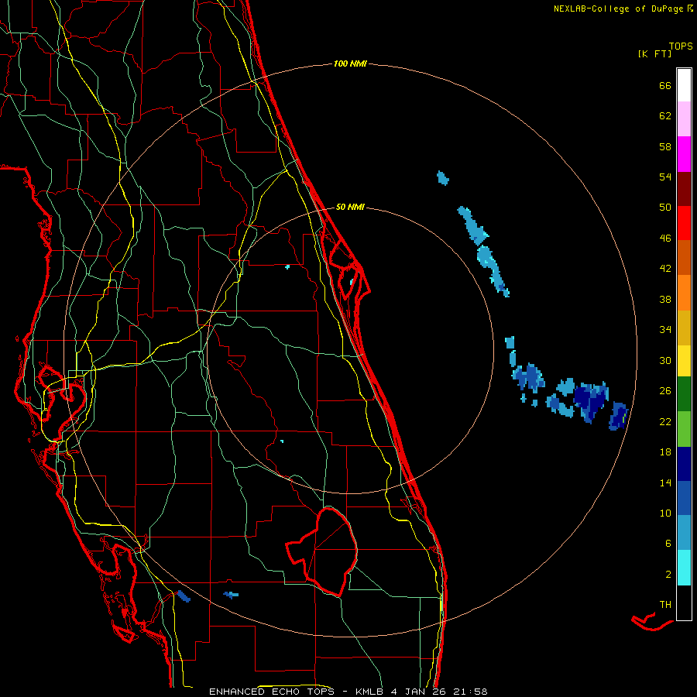Click the "62" scale label

(665, 116)
